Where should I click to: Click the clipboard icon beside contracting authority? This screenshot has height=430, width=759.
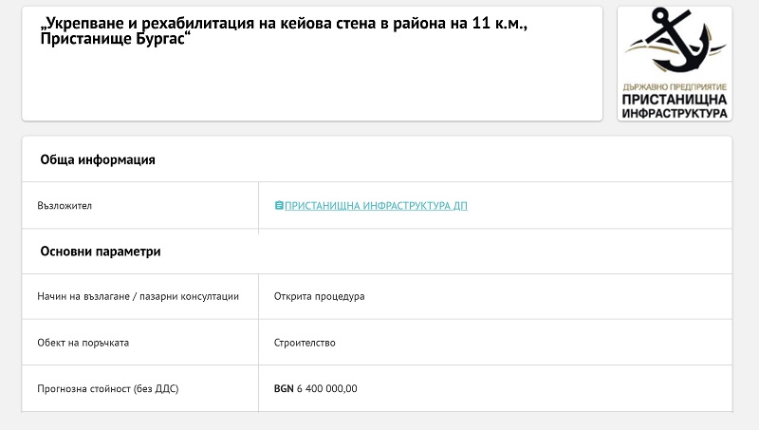click(x=279, y=205)
